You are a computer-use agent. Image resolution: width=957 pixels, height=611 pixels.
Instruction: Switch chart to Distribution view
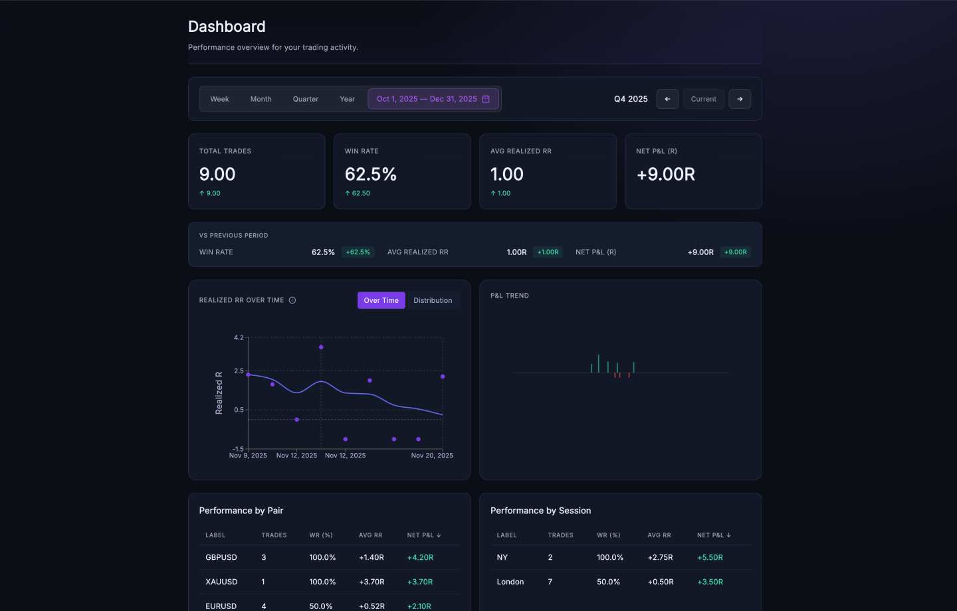tap(433, 300)
